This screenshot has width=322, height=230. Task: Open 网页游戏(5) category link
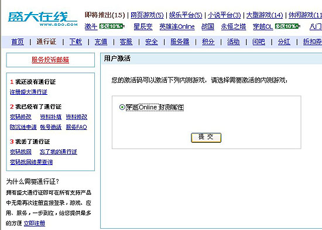(147, 15)
